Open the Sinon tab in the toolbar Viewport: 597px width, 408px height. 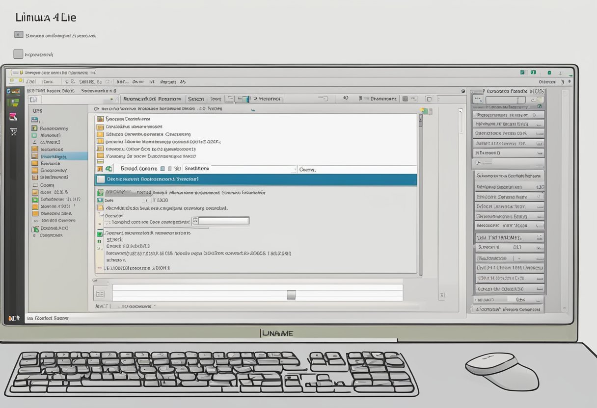point(196,99)
